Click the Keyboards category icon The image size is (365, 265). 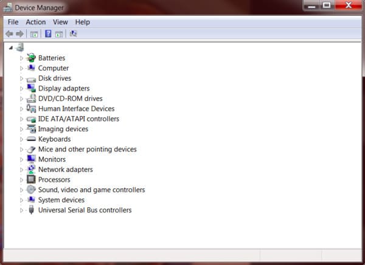click(x=31, y=139)
